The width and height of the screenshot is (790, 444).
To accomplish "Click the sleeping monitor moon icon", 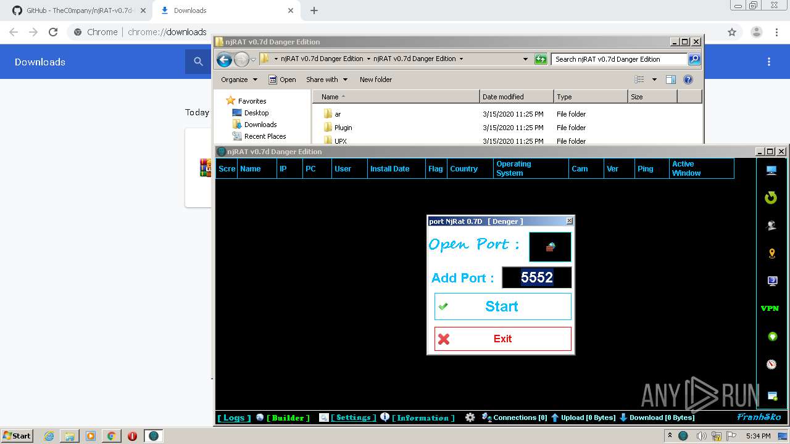I will [771, 281].
